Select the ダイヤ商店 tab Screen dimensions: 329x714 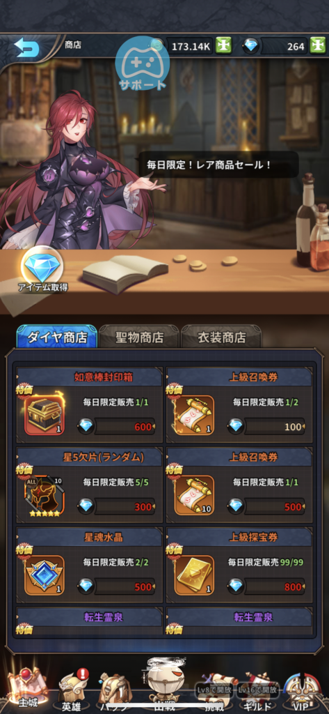pyautogui.click(x=57, y=337)
